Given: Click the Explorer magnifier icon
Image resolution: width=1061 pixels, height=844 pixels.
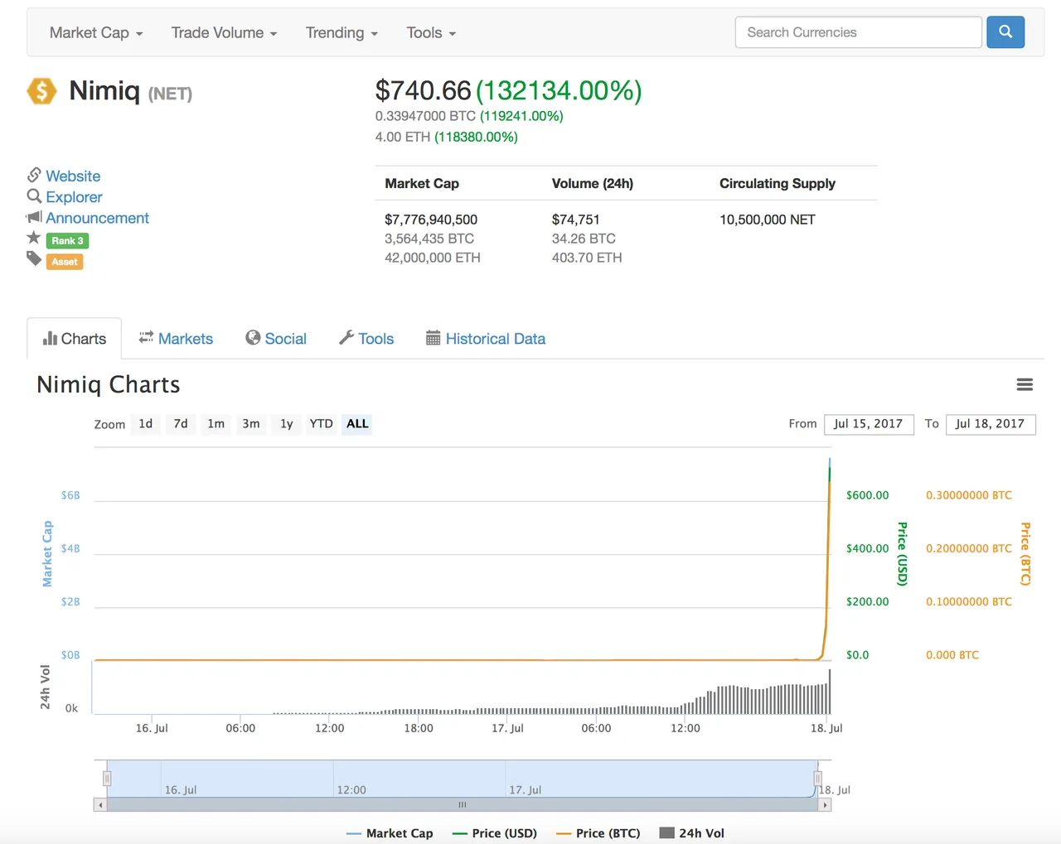Looking at the screenshot, I should point(34,196).
